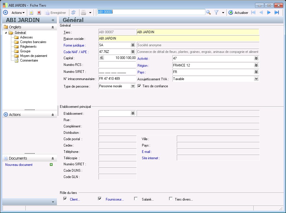286x213 pixels.
Task: Expand the Assujettissement TVA dropdown
Action: (x=256, y=79)
